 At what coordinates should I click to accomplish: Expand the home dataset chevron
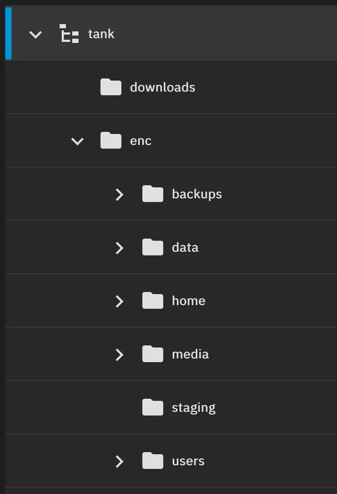119,301
